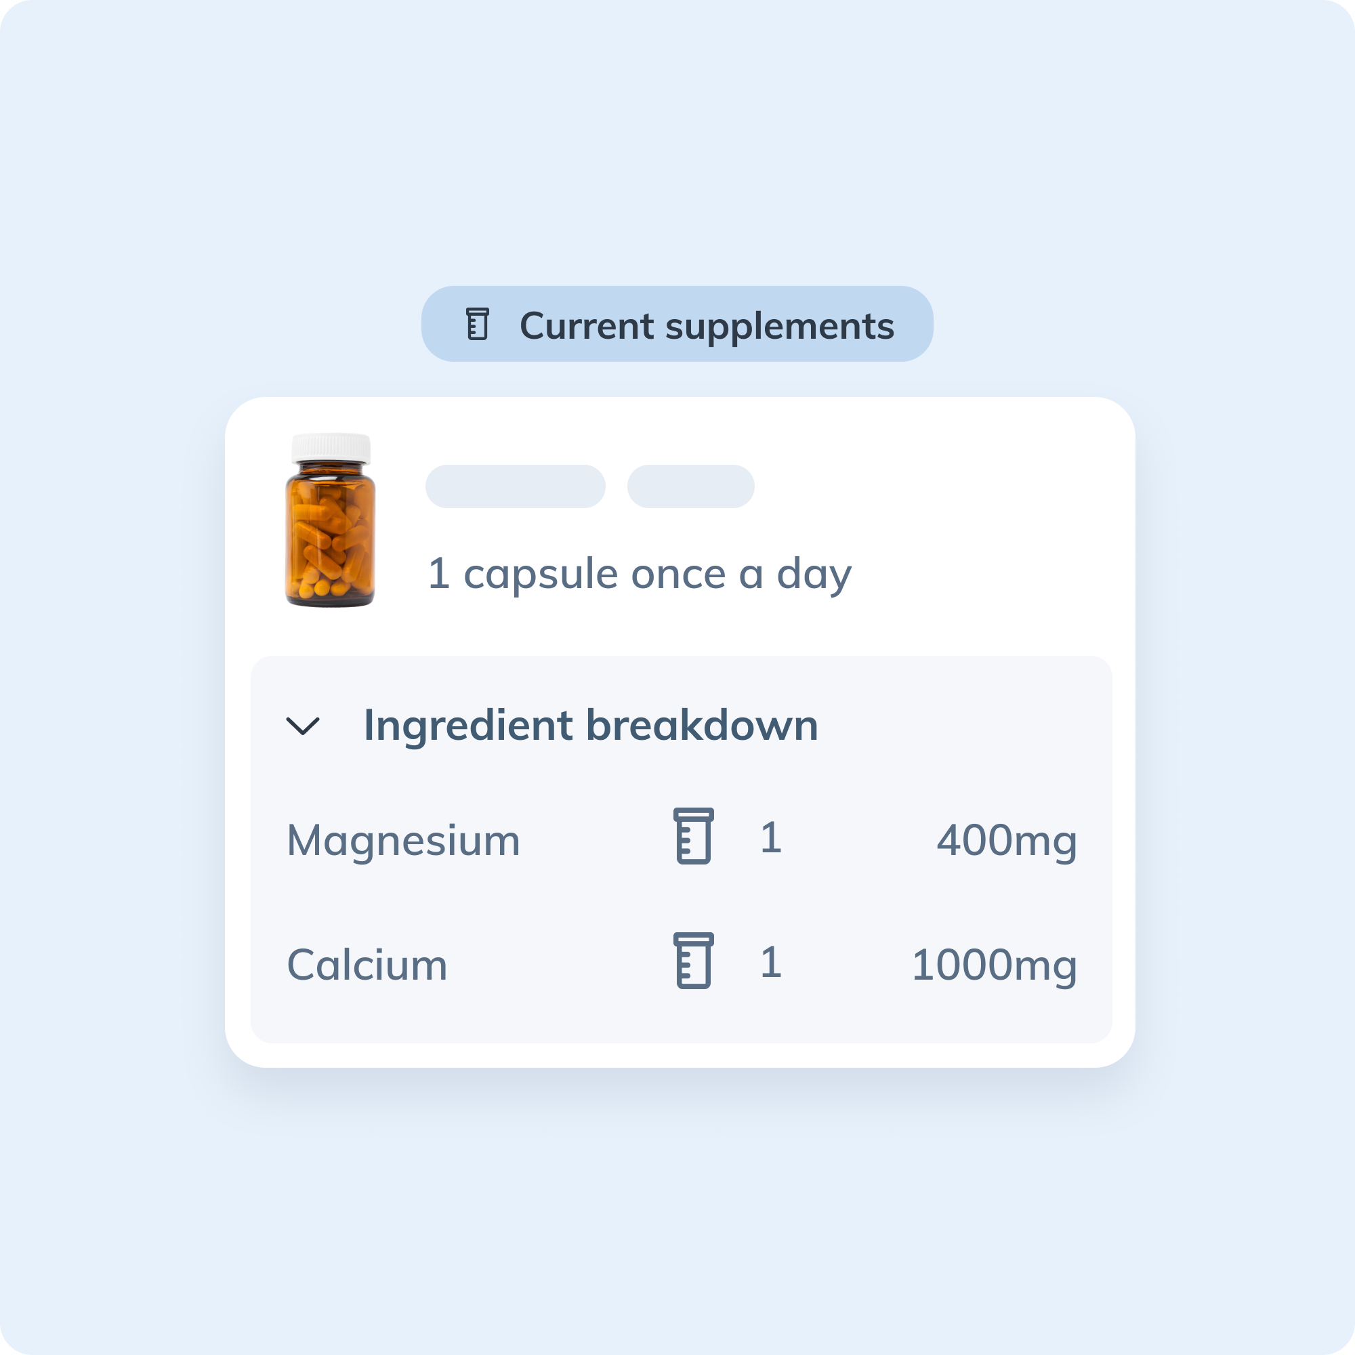Click the 400mg Magnesium dosage value

click(1007, 841)
